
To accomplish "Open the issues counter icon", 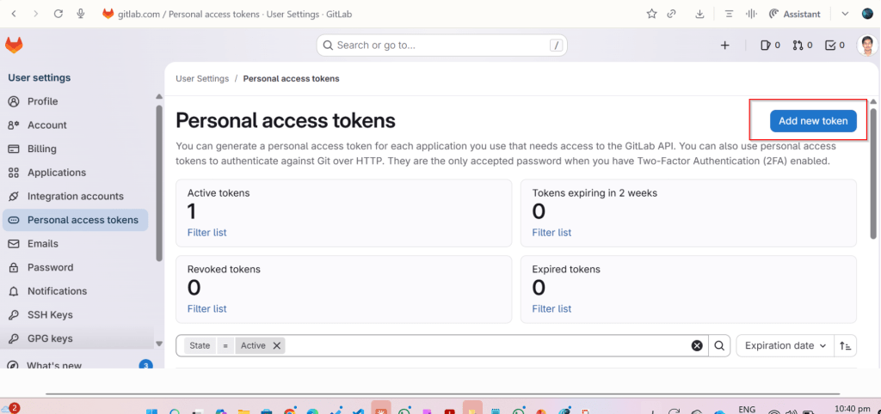I will tap(770, 46).
